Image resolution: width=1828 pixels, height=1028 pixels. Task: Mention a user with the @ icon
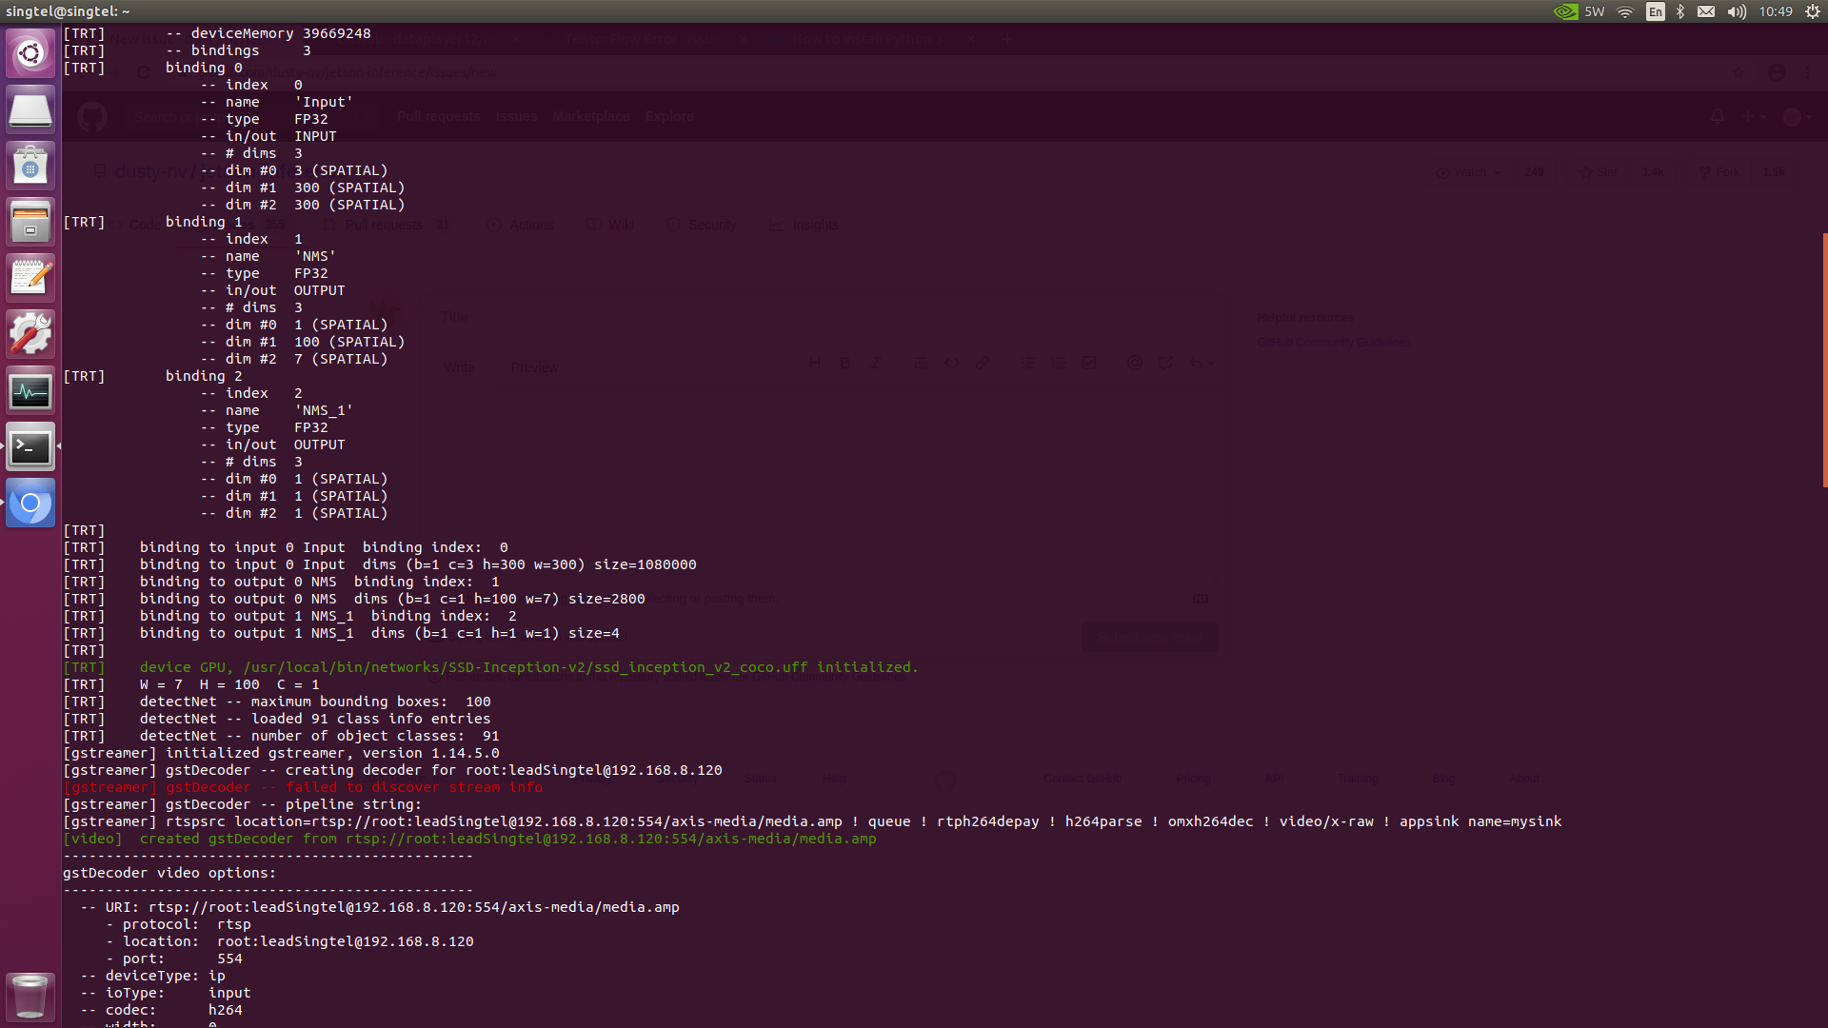(1134, 363)
